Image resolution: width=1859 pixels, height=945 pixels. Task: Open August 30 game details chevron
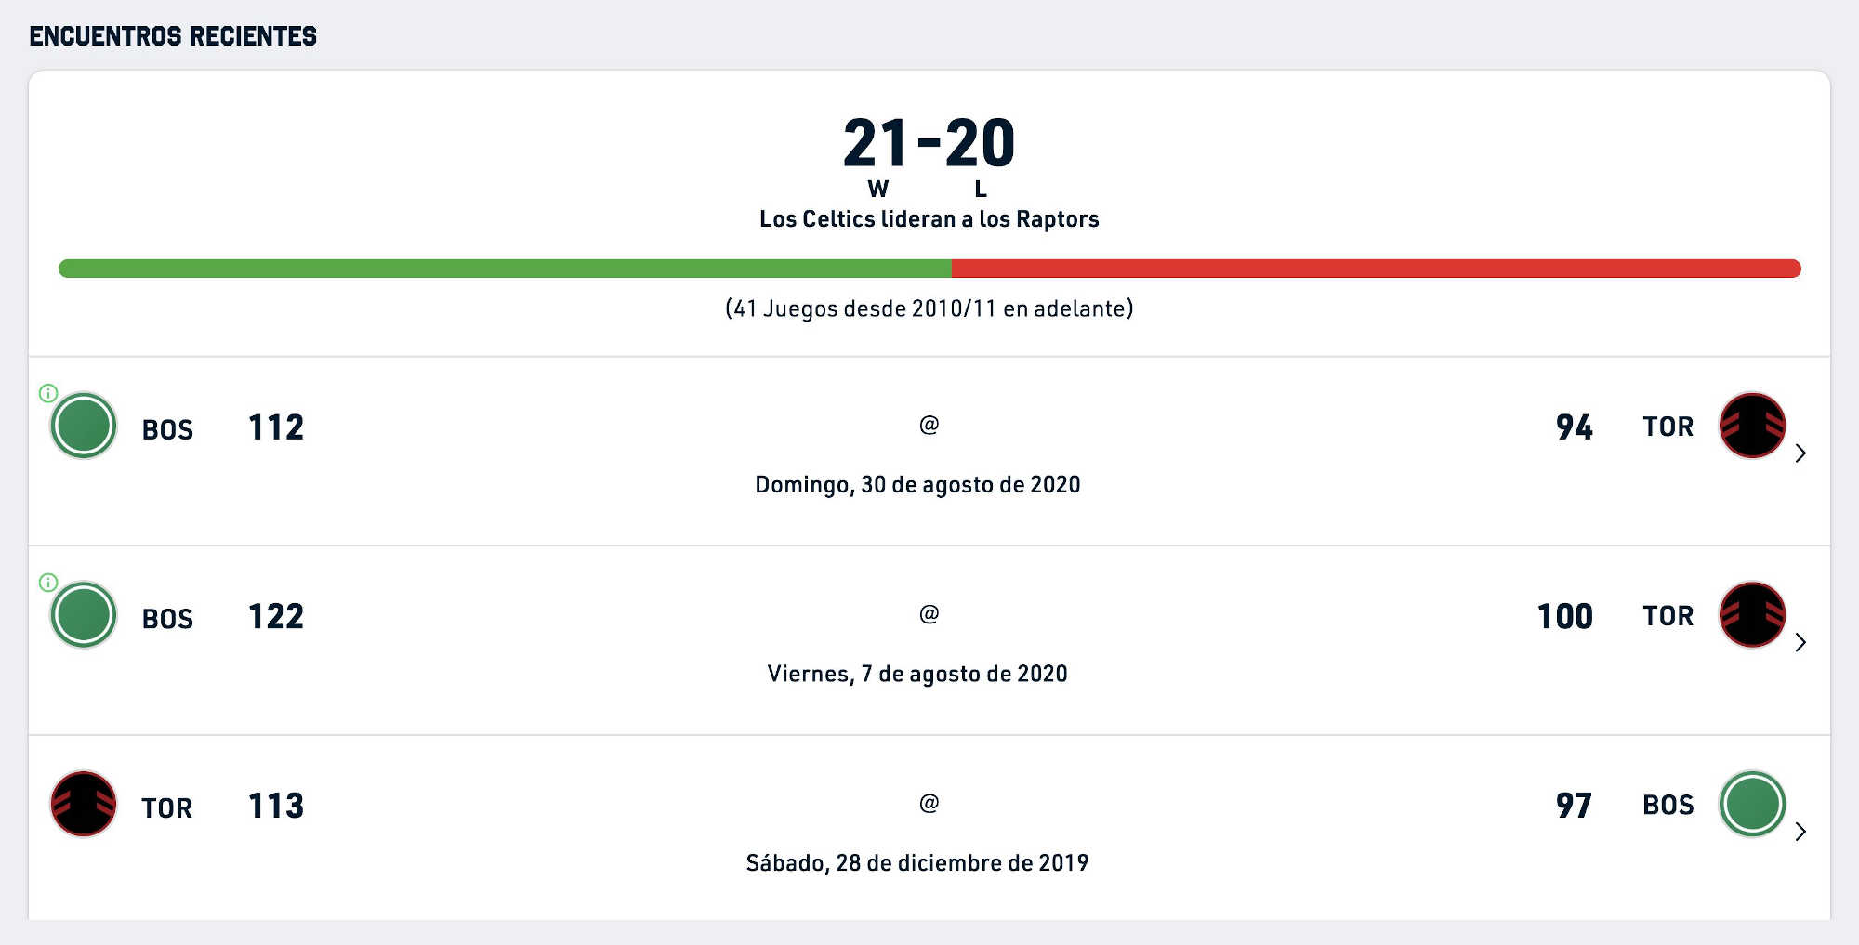(1800, 453)
